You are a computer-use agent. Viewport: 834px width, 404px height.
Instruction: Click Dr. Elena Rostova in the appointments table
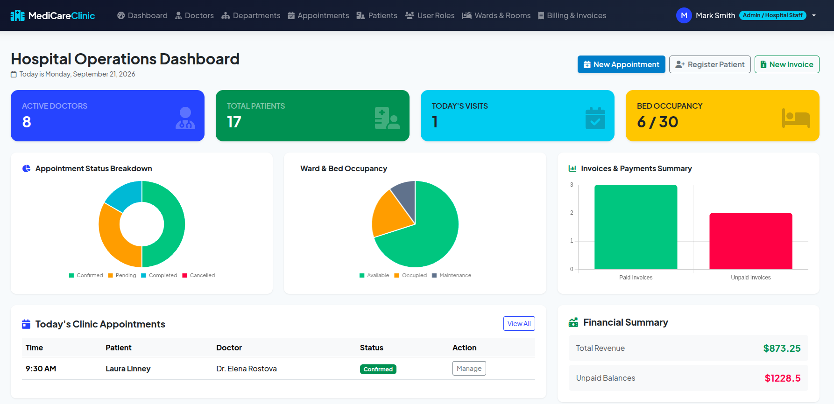247,369
